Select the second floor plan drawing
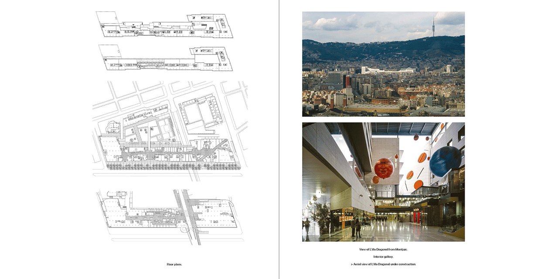The width and height of the screenshot is (558, 279). click(166, 58)
